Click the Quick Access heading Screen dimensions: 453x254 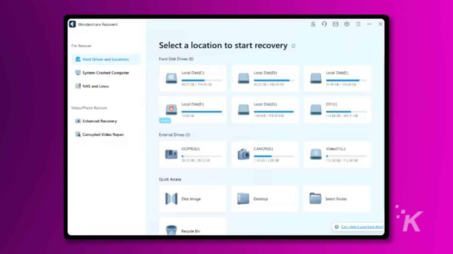coord(170,179)
